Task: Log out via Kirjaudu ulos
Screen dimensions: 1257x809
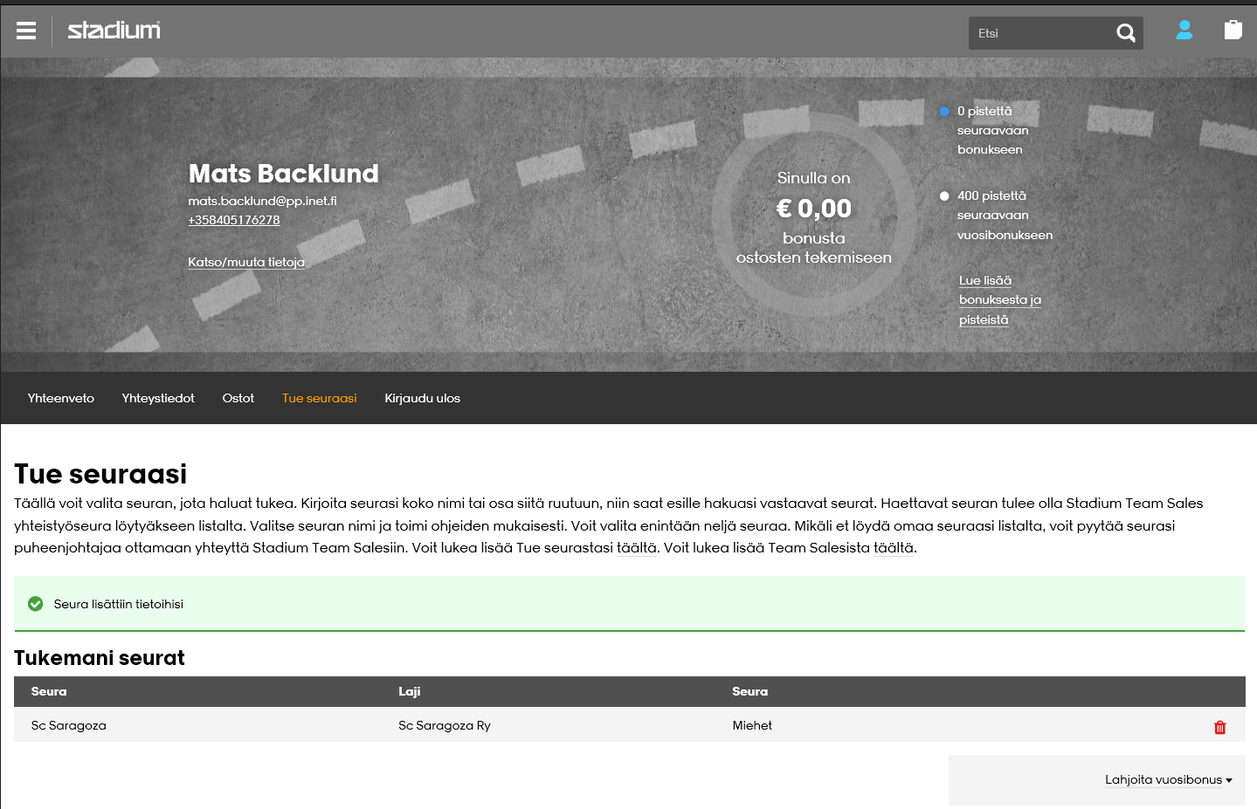Action: tap(422, 398)
